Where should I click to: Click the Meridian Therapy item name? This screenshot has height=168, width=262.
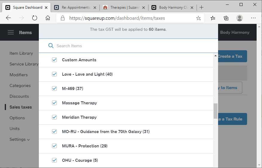(79, 117)
